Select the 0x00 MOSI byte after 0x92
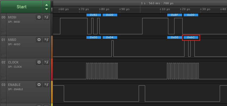Viewport: 227px width, 106px height. point(110,15)
